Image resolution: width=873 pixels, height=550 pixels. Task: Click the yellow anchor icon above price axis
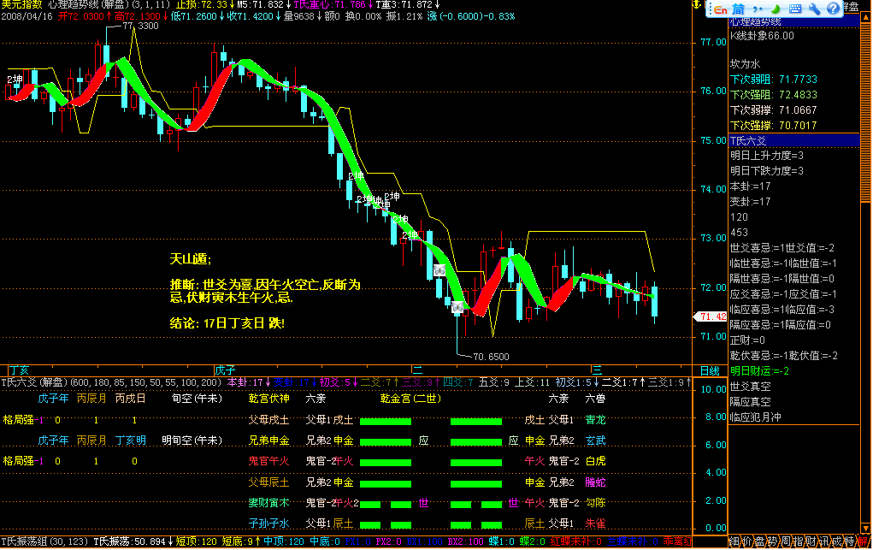coord(697,5)
